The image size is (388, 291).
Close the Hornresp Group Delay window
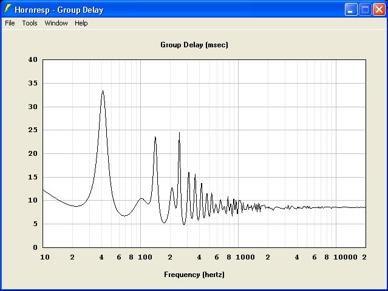(x=379, y=10)
